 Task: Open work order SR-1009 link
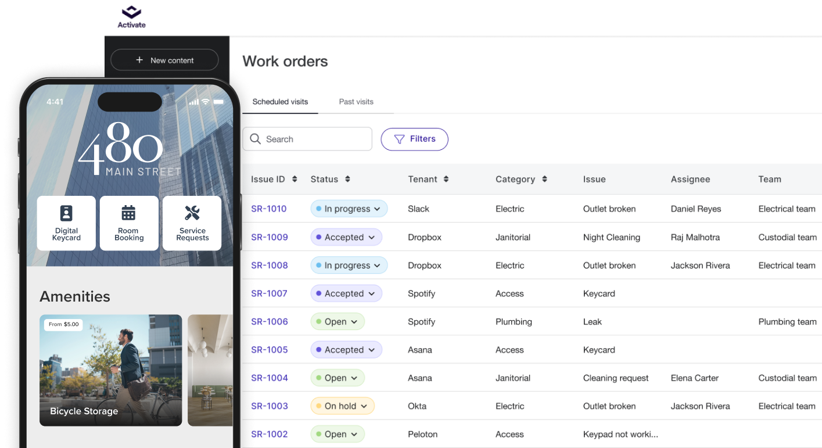tap(270, 237)
